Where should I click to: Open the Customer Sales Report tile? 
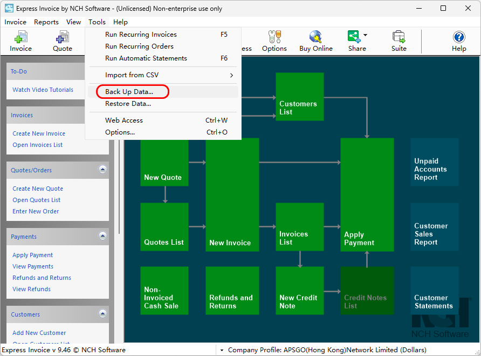click(435, 227)
